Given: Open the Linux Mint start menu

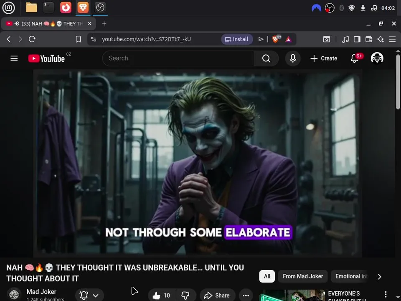Looking at the screenshot, I should tap(8, 8).
